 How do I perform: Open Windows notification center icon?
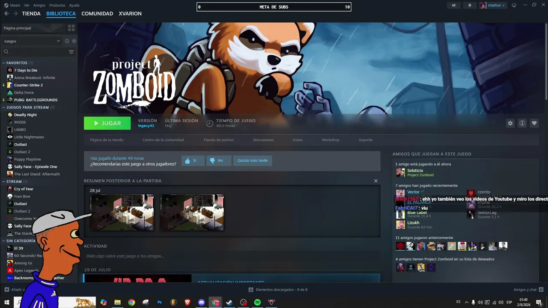coord(539,302)
